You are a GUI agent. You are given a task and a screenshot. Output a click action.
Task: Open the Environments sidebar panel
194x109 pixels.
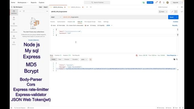click(14, 25)
